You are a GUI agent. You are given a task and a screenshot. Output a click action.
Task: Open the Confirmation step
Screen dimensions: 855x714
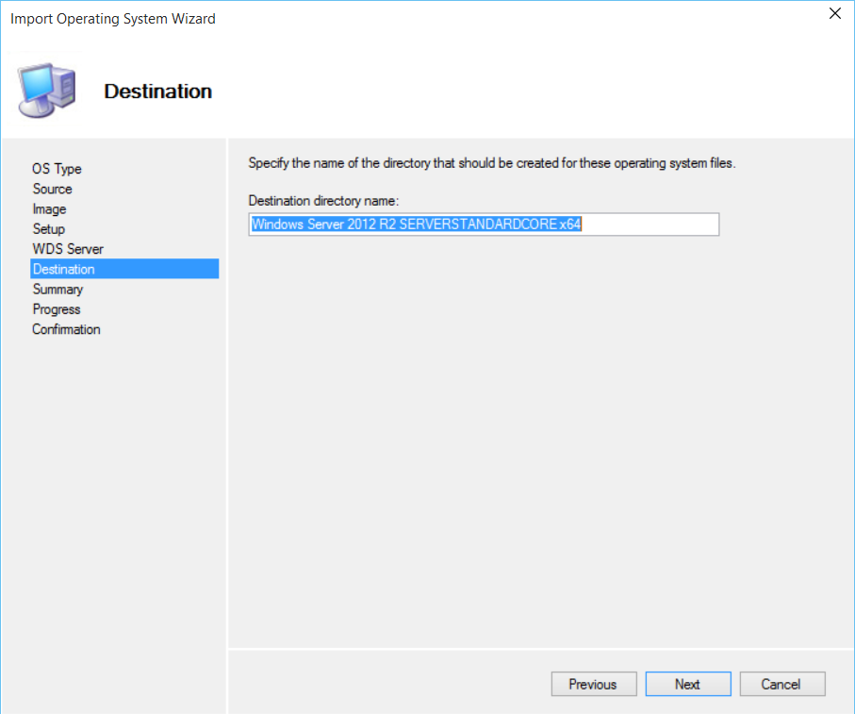pyautogui.click(x=66, y=329)
